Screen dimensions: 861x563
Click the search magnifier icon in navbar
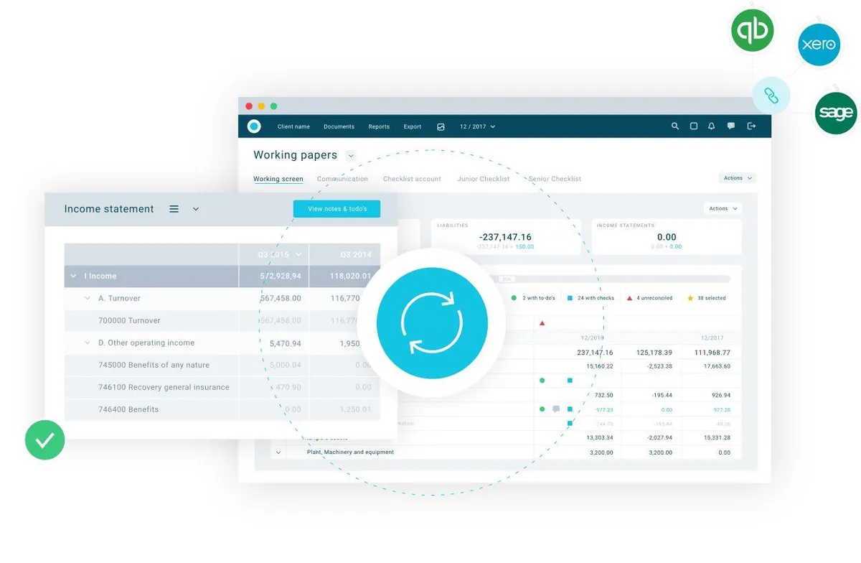pos(675,126)
